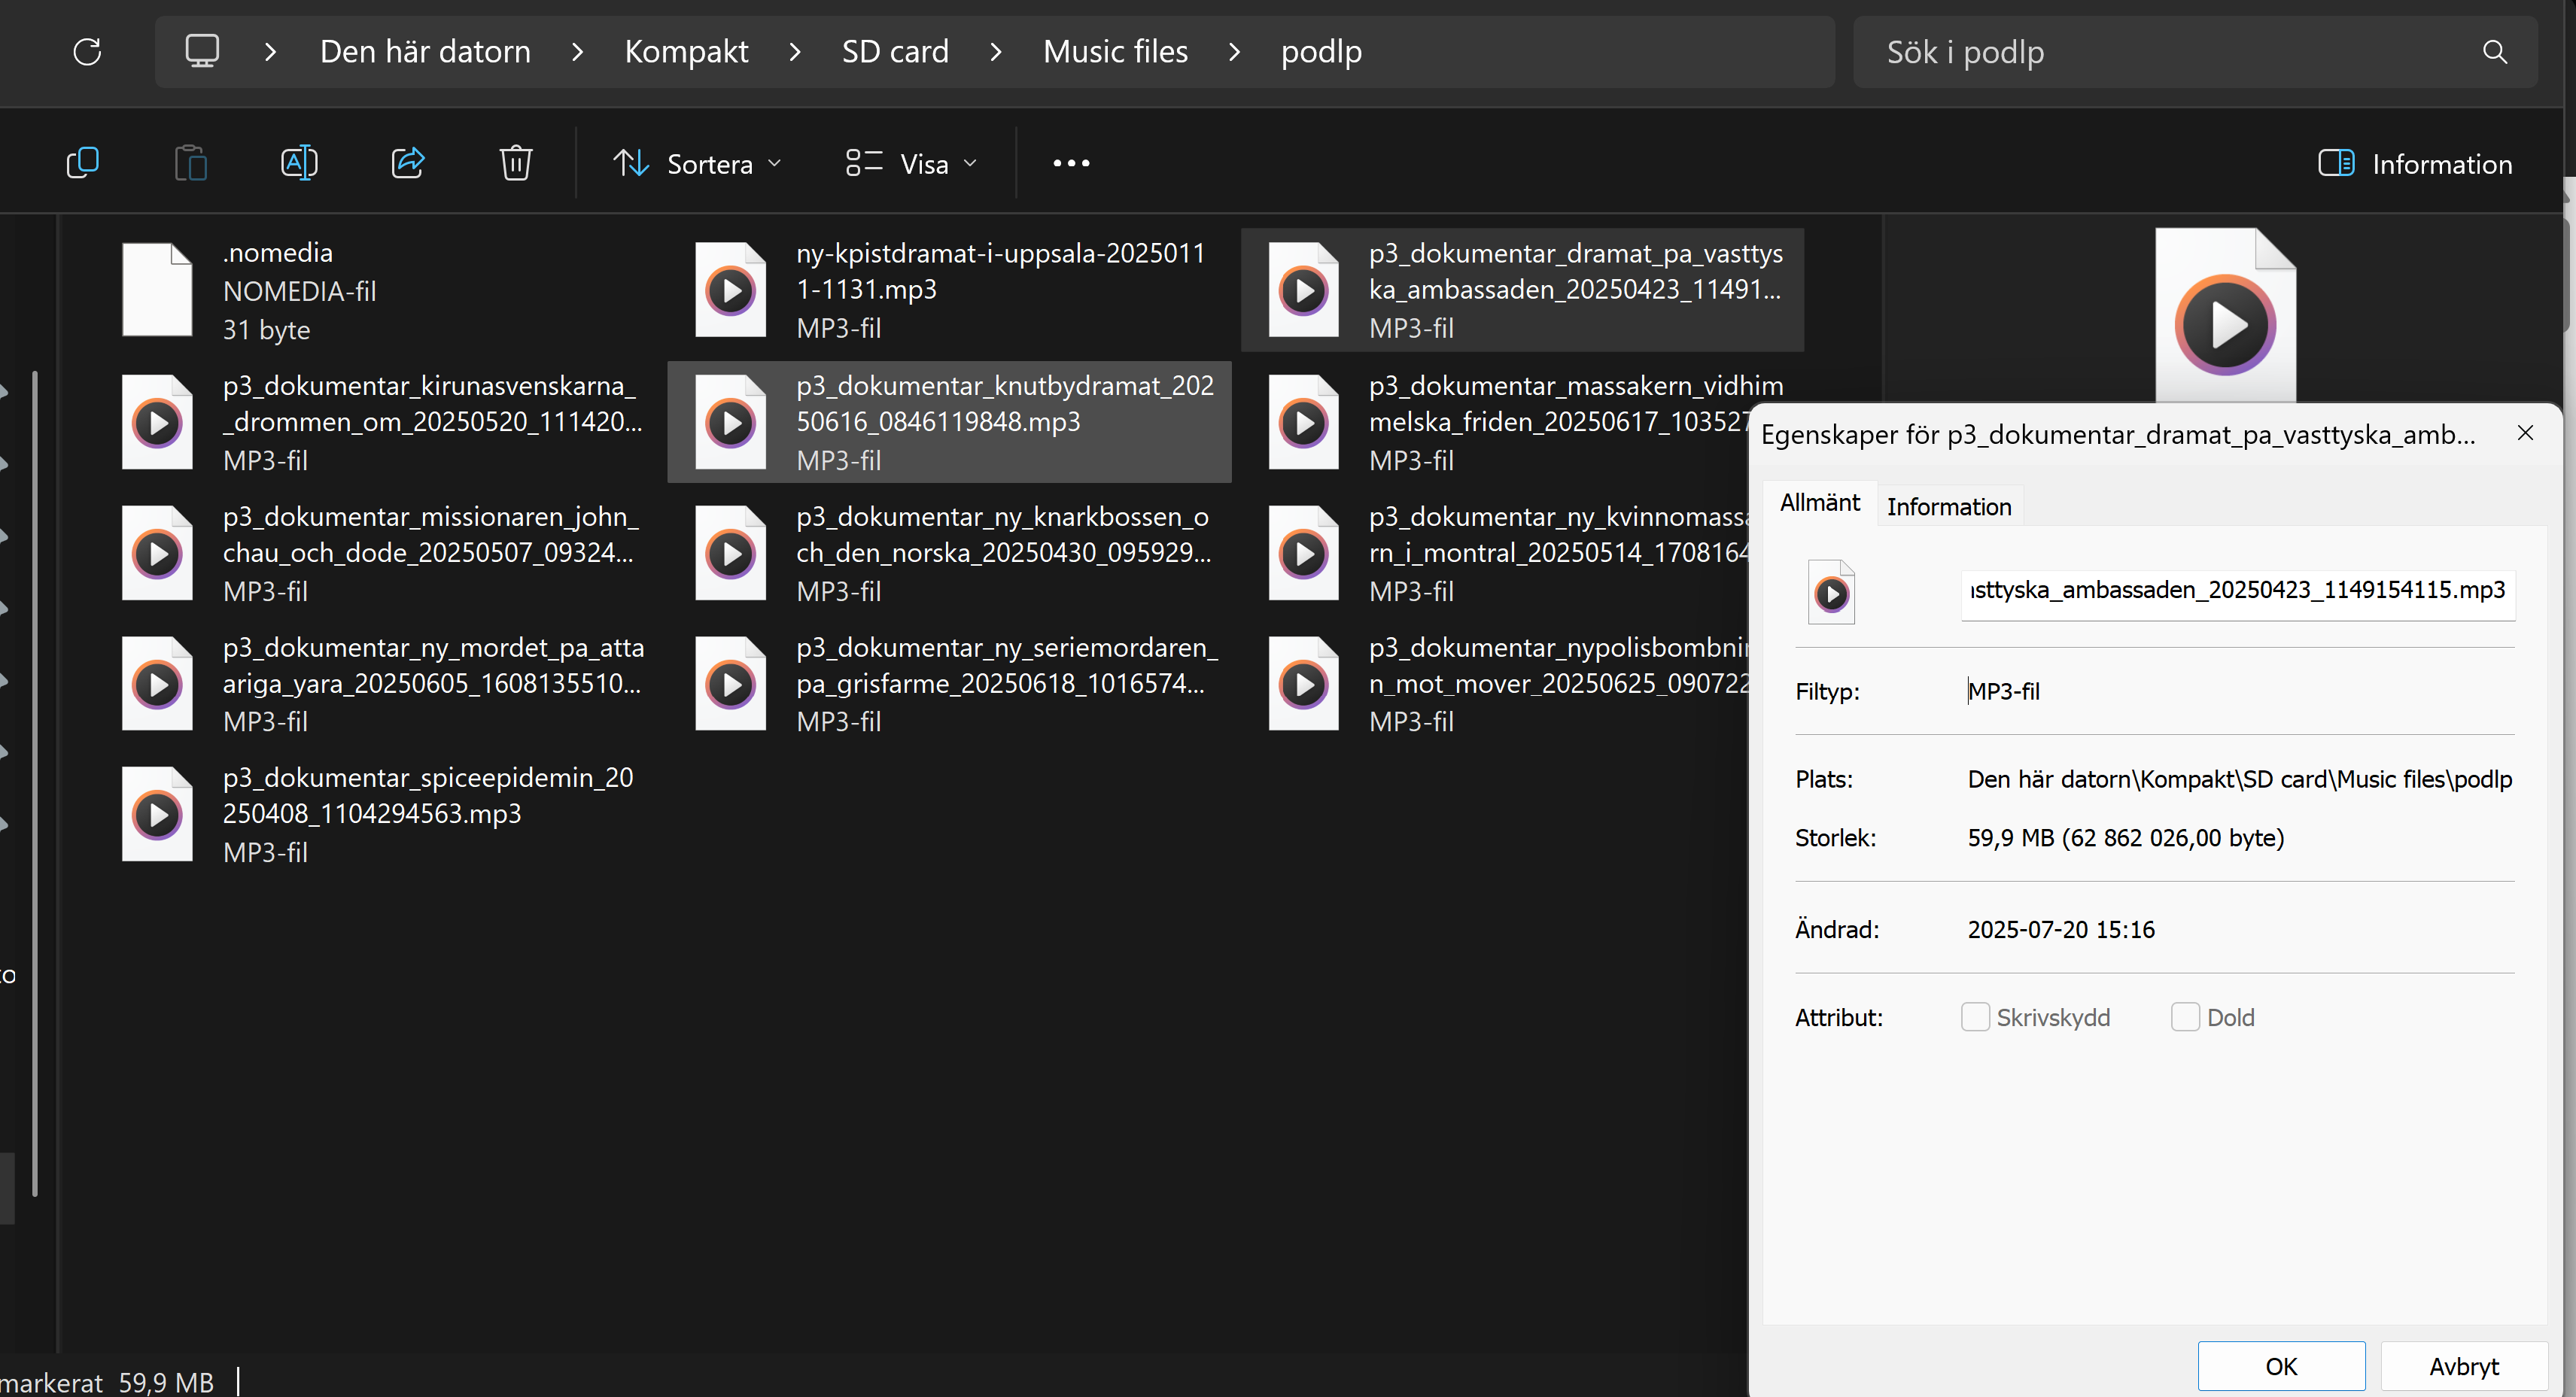Switch to Information tab in properties dialog
The height and width of the screenshot is (1397, 2576).
click(1948, 507)
